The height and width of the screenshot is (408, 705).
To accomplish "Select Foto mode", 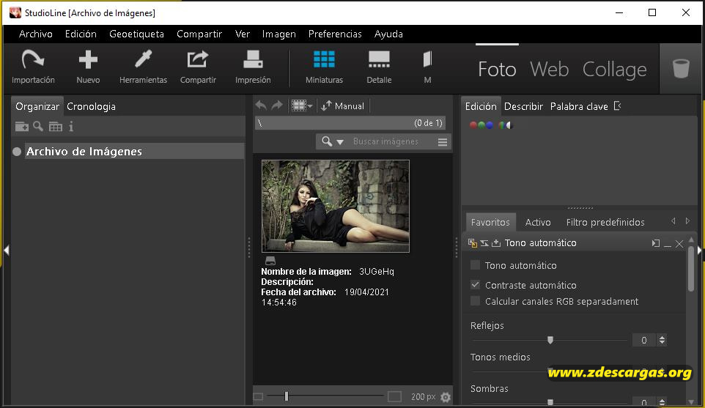I will [x=497, y=69].
